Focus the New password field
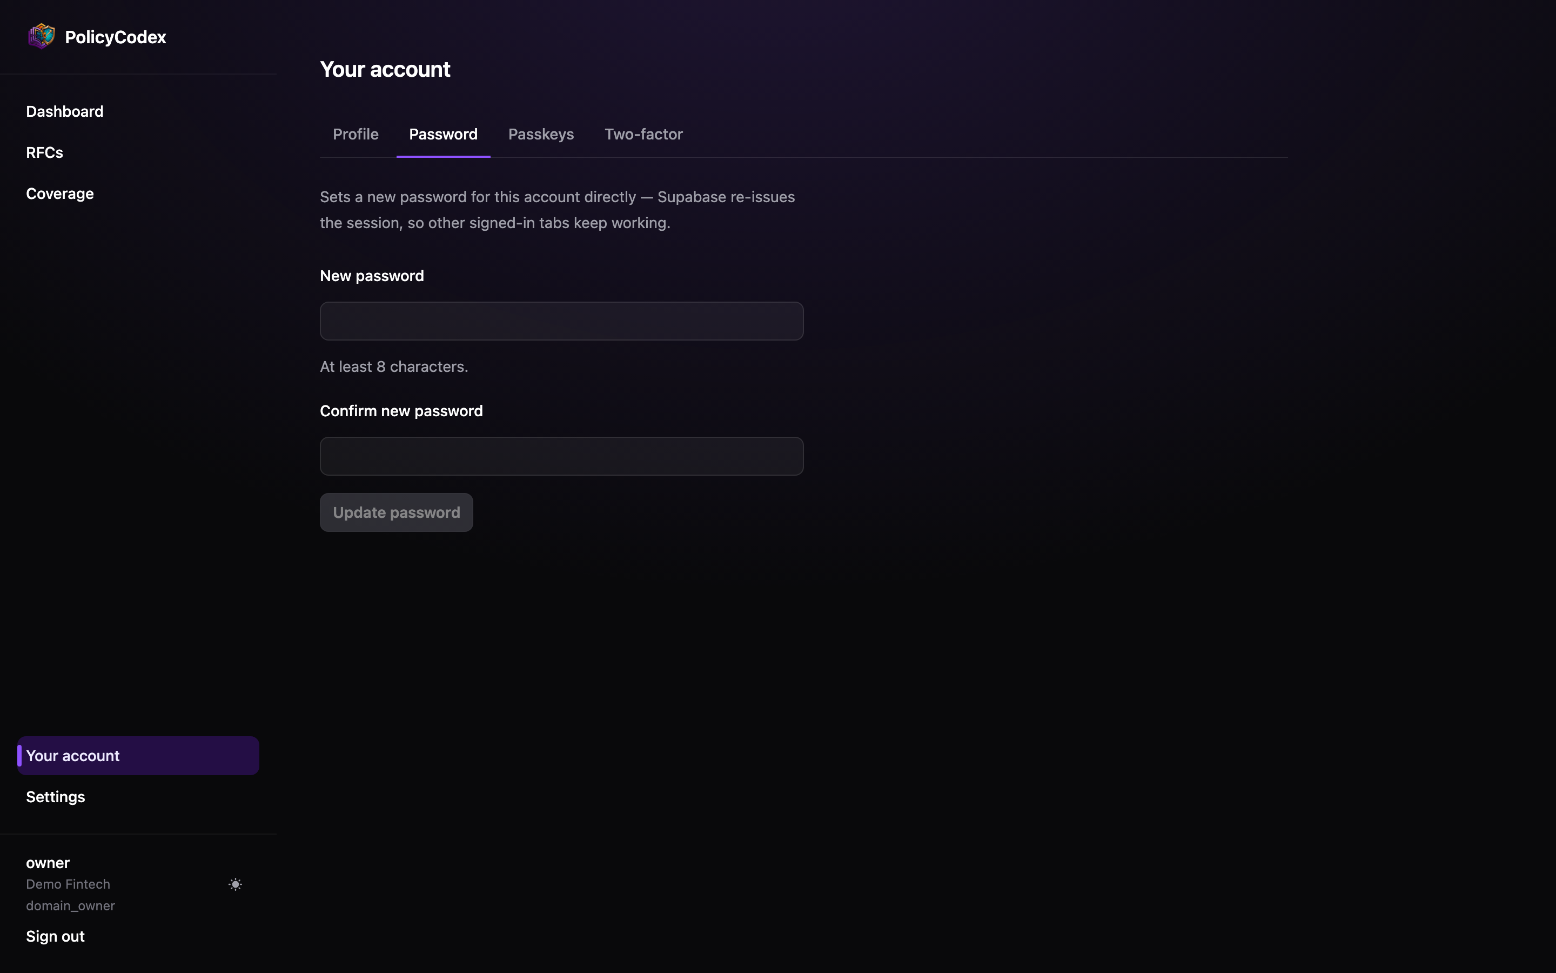This screenshot has width=1556, height=973. (561, 321)
